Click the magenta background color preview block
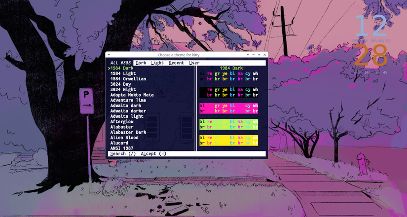Viewport: 407px width, 217px height. pos(229,108)
